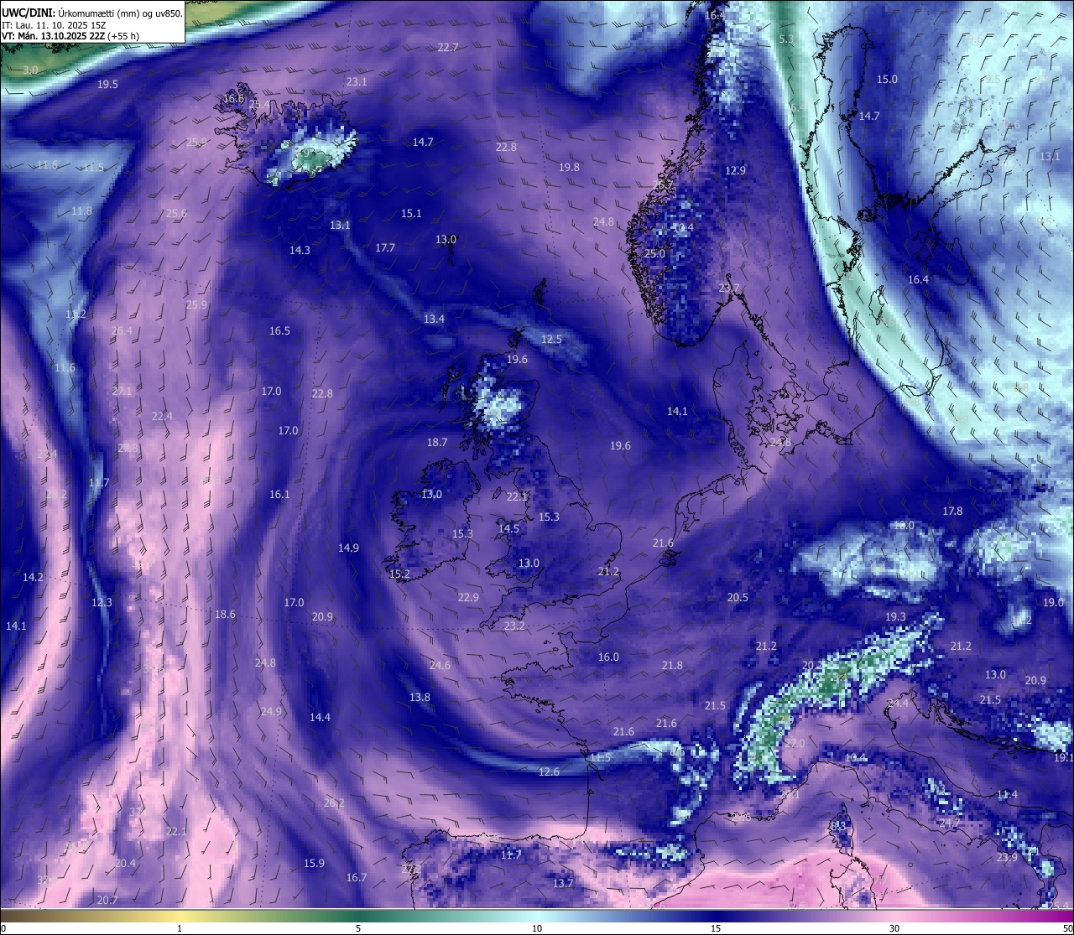Click the 23.9 value on the map
Viewport: 1074px width, 935px height.
[1007, 858]
